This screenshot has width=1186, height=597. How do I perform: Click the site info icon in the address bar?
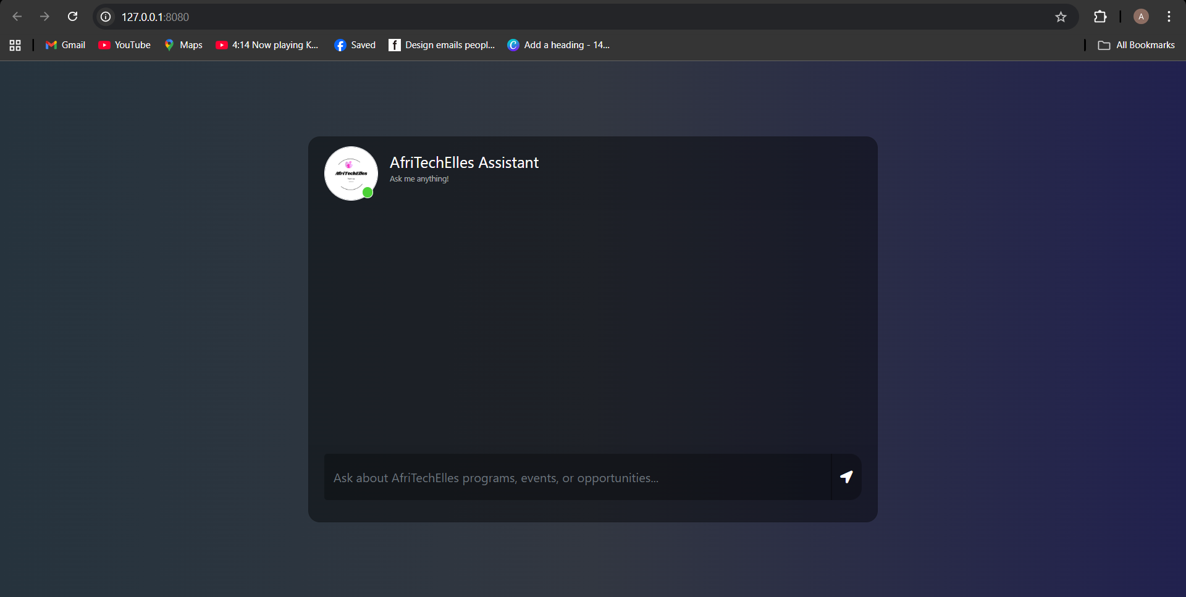[x=105, y=17]
